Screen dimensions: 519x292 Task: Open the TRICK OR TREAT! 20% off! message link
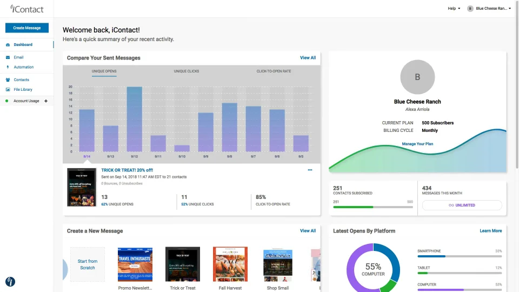pos(127,170)
